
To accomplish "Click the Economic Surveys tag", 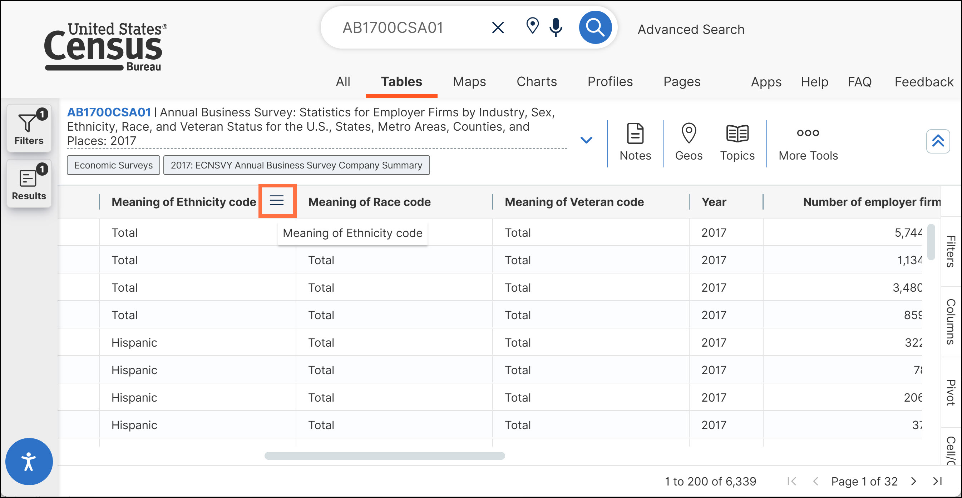I will 114,165.
